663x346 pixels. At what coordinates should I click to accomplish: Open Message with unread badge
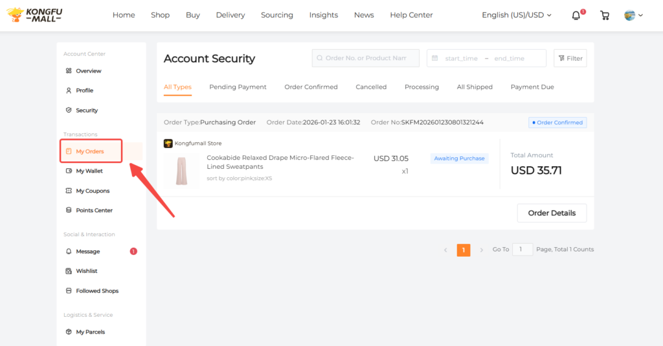pyautogui.click(x=87, y=252)
